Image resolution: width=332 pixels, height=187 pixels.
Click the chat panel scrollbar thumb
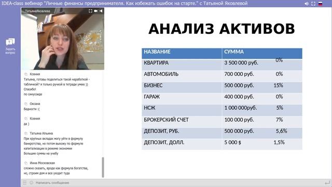coord(103,167)
